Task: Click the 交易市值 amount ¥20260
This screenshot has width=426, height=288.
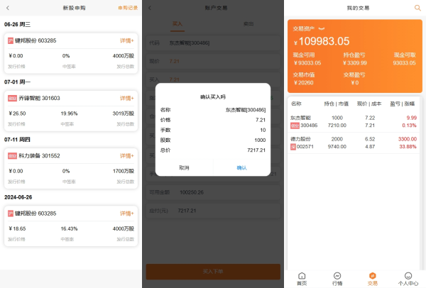Action: tap(303, 83)
